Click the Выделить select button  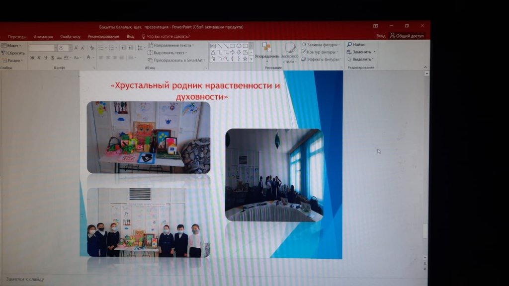pos(361,60)
